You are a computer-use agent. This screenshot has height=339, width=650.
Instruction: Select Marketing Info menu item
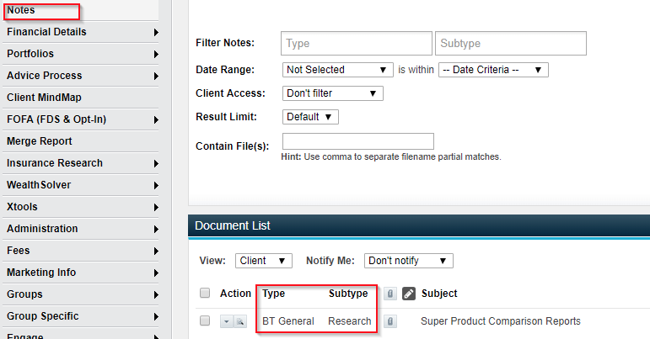[x=80, y=273]
